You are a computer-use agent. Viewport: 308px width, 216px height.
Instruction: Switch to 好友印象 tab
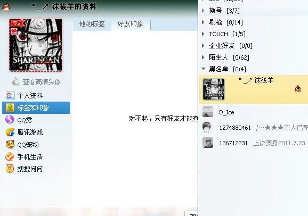coord(130,24)
